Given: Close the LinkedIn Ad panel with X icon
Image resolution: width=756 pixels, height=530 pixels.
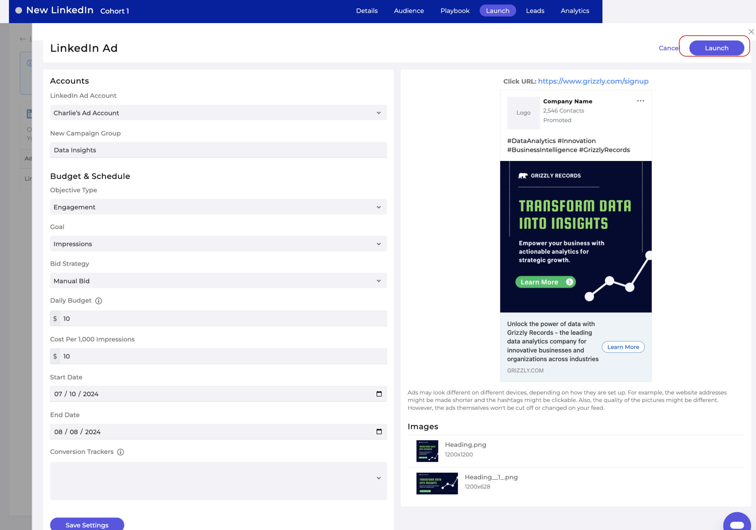Looking at the screenshot, I should [751, 32].
